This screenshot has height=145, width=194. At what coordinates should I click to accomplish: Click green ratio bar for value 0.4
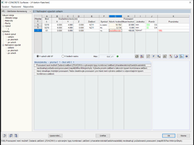click(x=148, y=28)
